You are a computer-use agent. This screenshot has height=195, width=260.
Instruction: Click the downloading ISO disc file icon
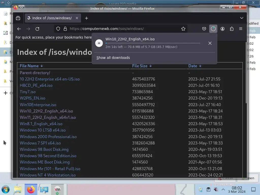coord(99,43)
